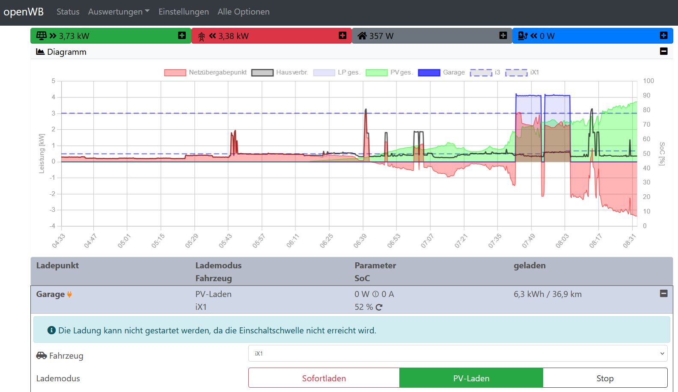Open Einstellungen in the navbar
This screenshot has width=678, height=392.
coord(184,12)
